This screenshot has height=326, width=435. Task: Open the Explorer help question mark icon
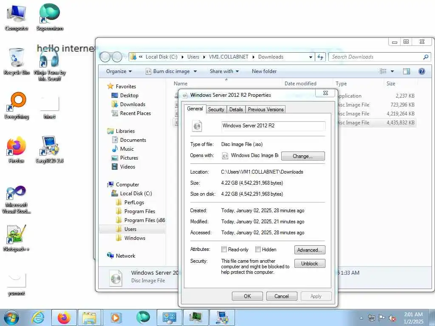[x=422, y=71]
